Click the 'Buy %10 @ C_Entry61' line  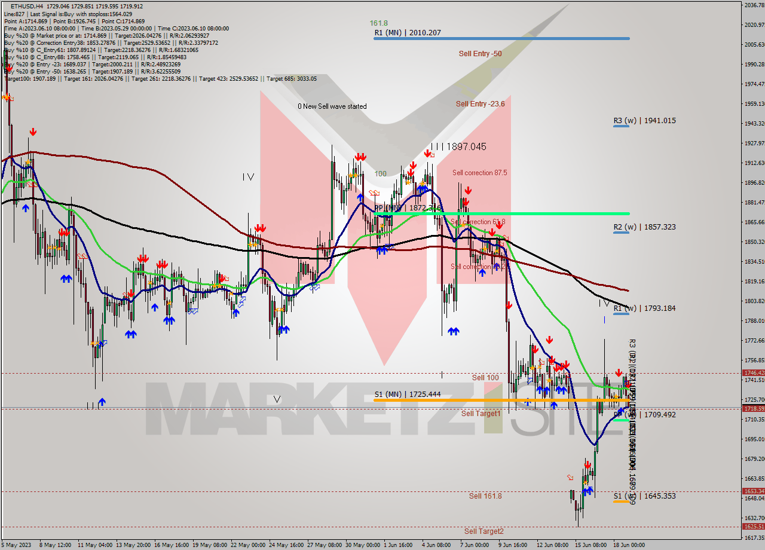pos(101,50)
